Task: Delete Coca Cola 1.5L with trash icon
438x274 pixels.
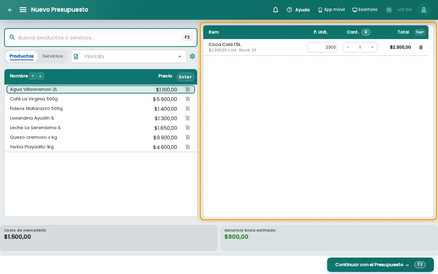Action: (421, 47)
